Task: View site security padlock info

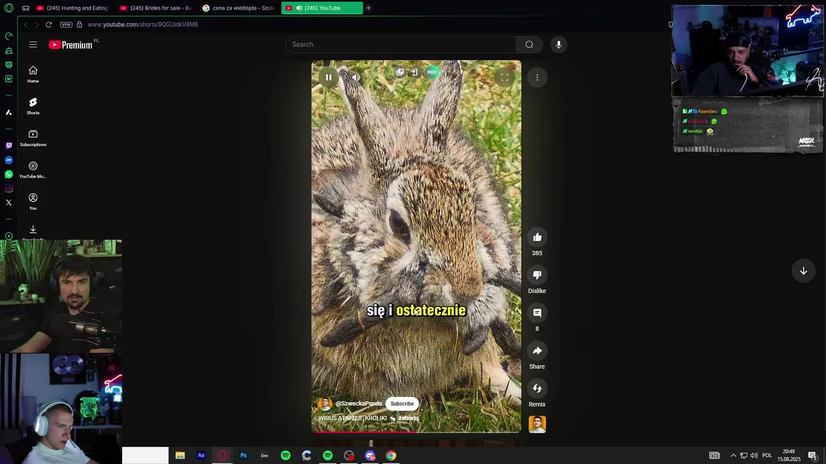Action: (79, 24)
